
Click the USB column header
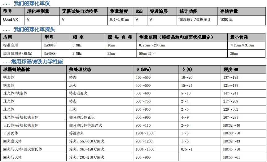(x=139, y=11)
